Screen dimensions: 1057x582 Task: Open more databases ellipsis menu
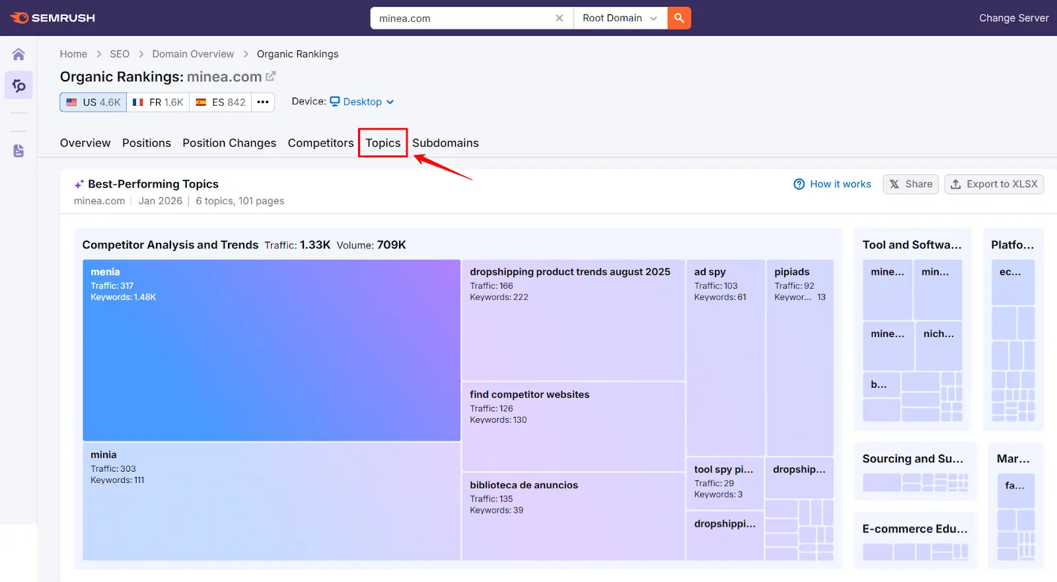pyautogui.click(x=263, y=102)
